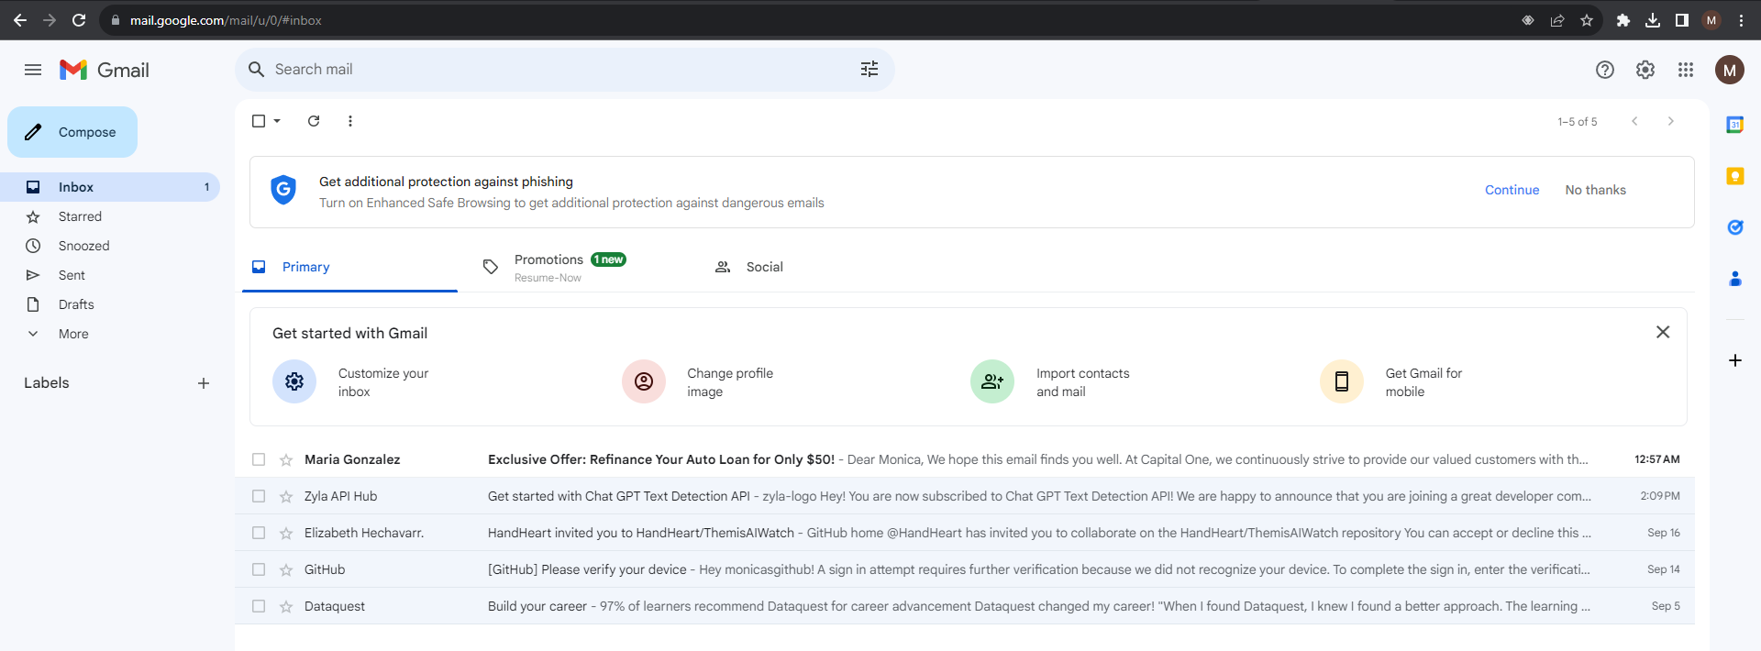Click the browser address bar URL
The height and width of the screenshot is (651, 1761).
click(226, 20)
